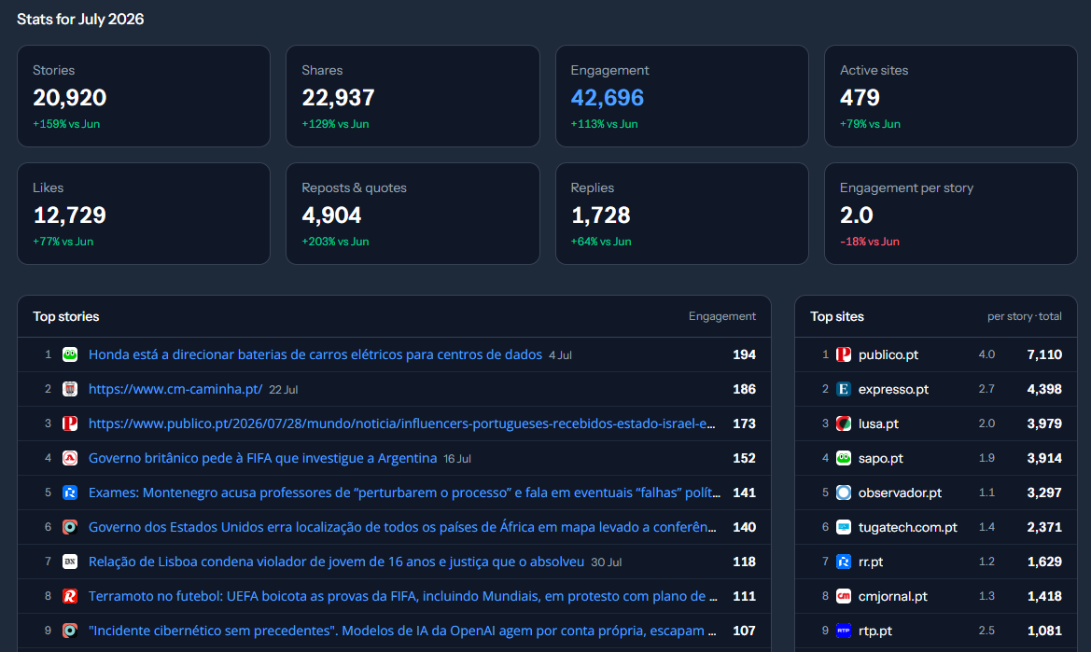Open the Relação de Lisboa condena violador story

pos(336,562)
